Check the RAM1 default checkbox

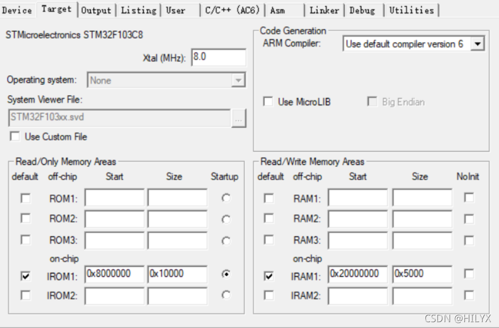coord(269,198)
